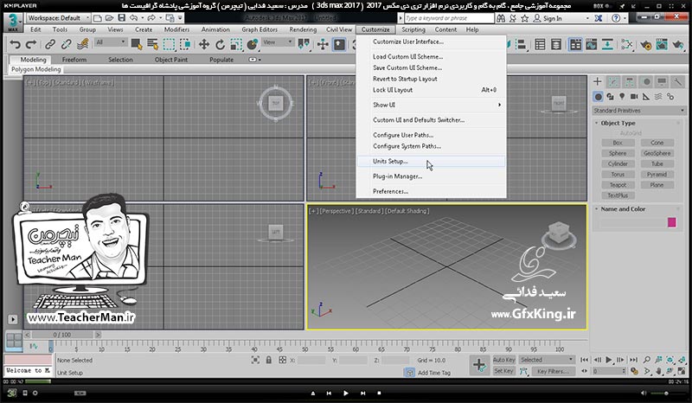Select the Cameras category icon
Viewport: 692px width, 403px height.
coord(634,96)
